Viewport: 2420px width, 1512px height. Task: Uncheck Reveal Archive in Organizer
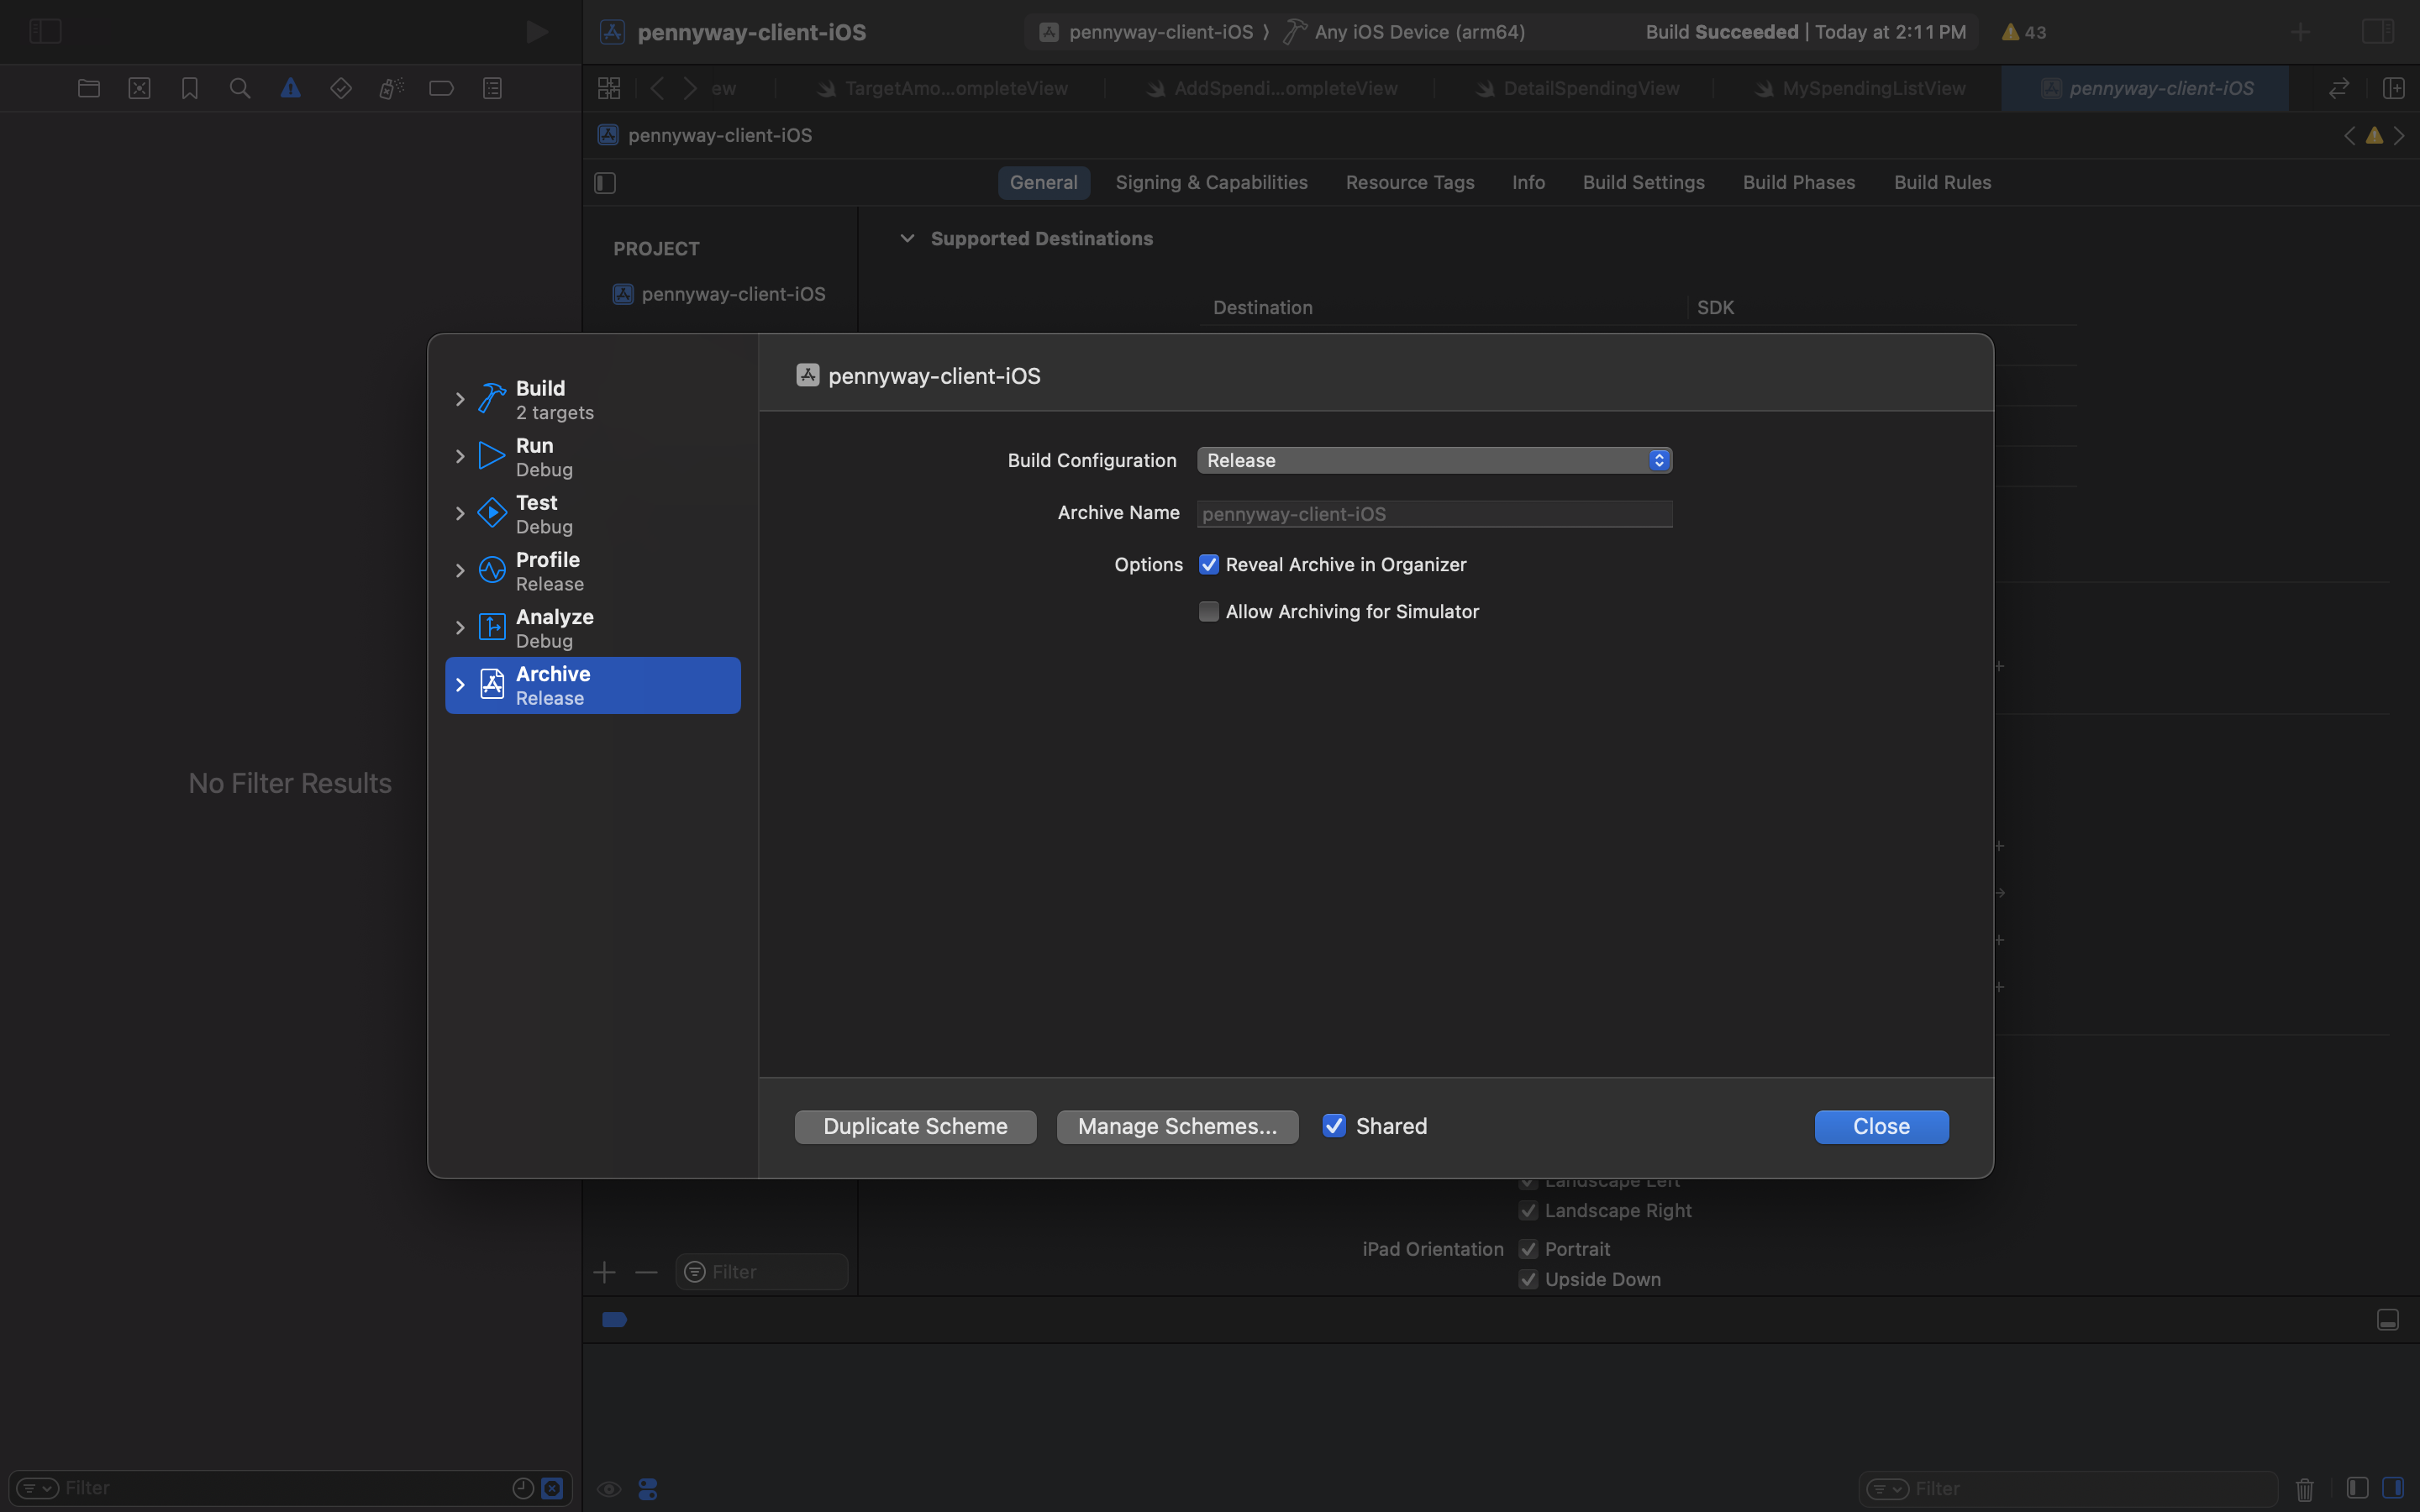point(1209,565)
